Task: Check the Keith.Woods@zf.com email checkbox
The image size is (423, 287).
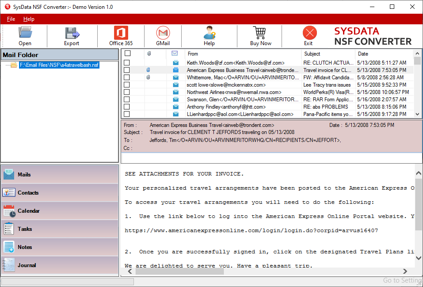Action: [126, 63]
